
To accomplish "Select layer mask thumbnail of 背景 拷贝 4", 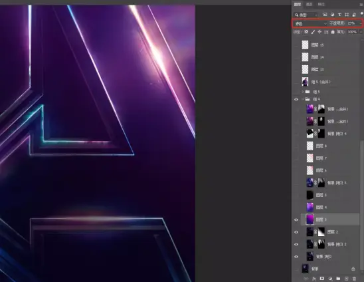I will (x=321, y=134).
